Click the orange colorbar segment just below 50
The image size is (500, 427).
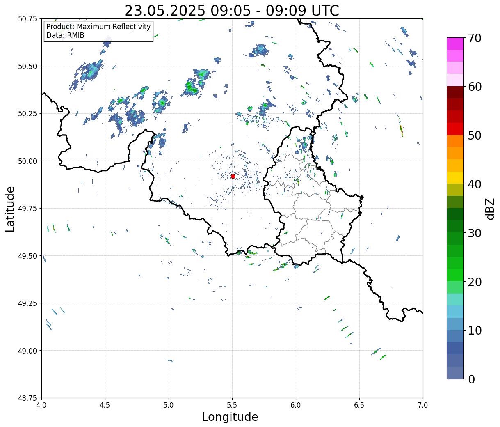click(455, 141)
